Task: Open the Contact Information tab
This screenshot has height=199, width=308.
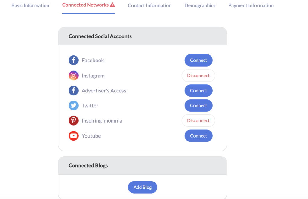Action: pos(150,5)
